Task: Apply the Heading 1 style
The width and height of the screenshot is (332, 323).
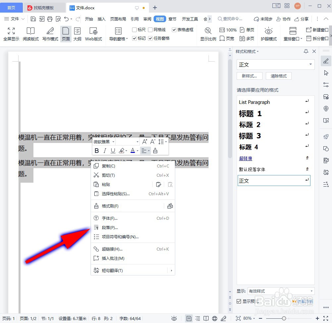Action: click(274, 114)
